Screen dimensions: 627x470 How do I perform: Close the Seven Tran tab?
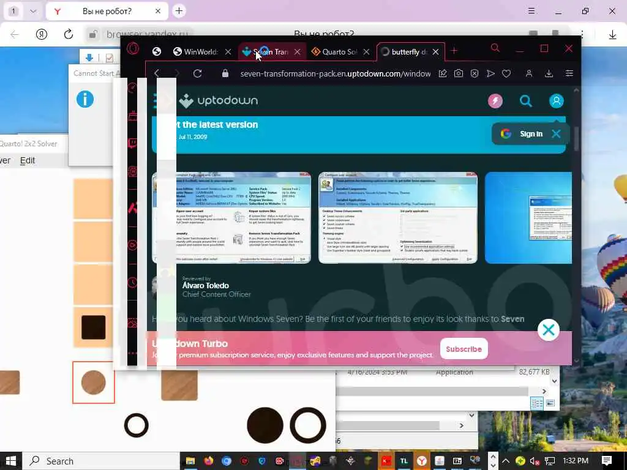297,52
